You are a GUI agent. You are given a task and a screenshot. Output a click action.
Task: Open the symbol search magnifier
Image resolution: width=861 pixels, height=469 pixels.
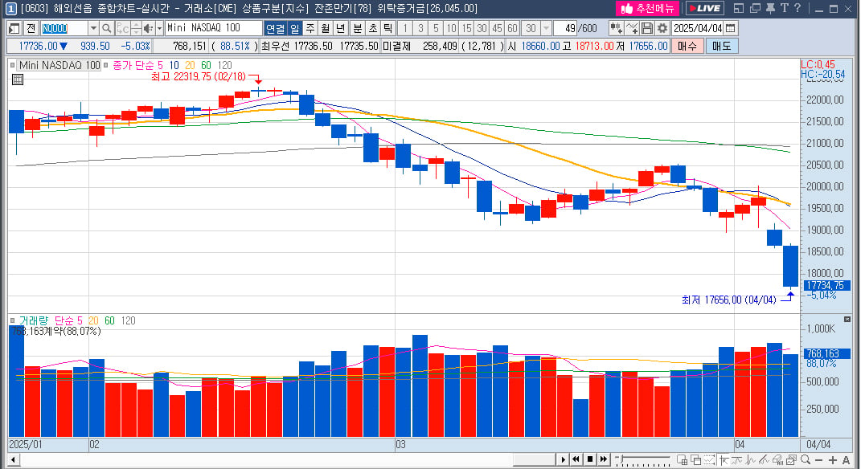tap(107, 28)
